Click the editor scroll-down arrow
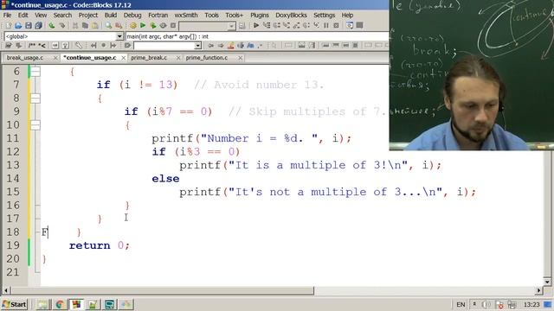 click(x=547, y=282)
